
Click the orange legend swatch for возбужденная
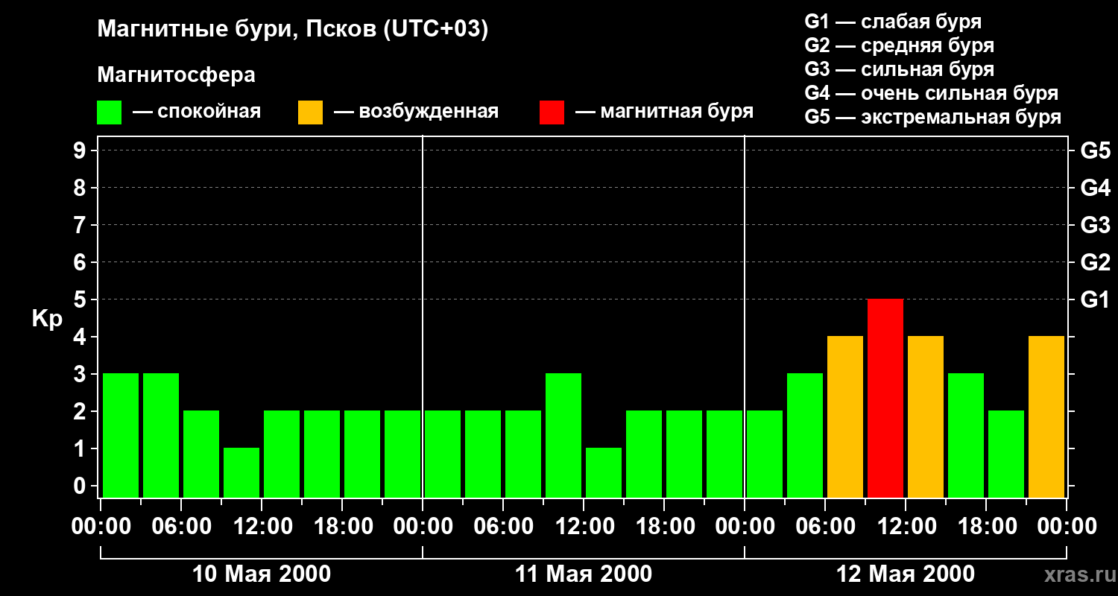pos(310,112)
